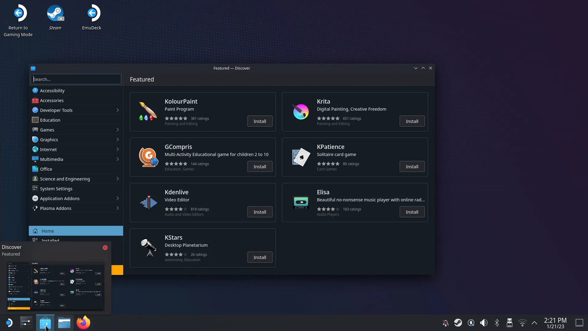This screenshot has width=588, height=331.
Task: Open the clock and date widget
Action: click(555, 323)
